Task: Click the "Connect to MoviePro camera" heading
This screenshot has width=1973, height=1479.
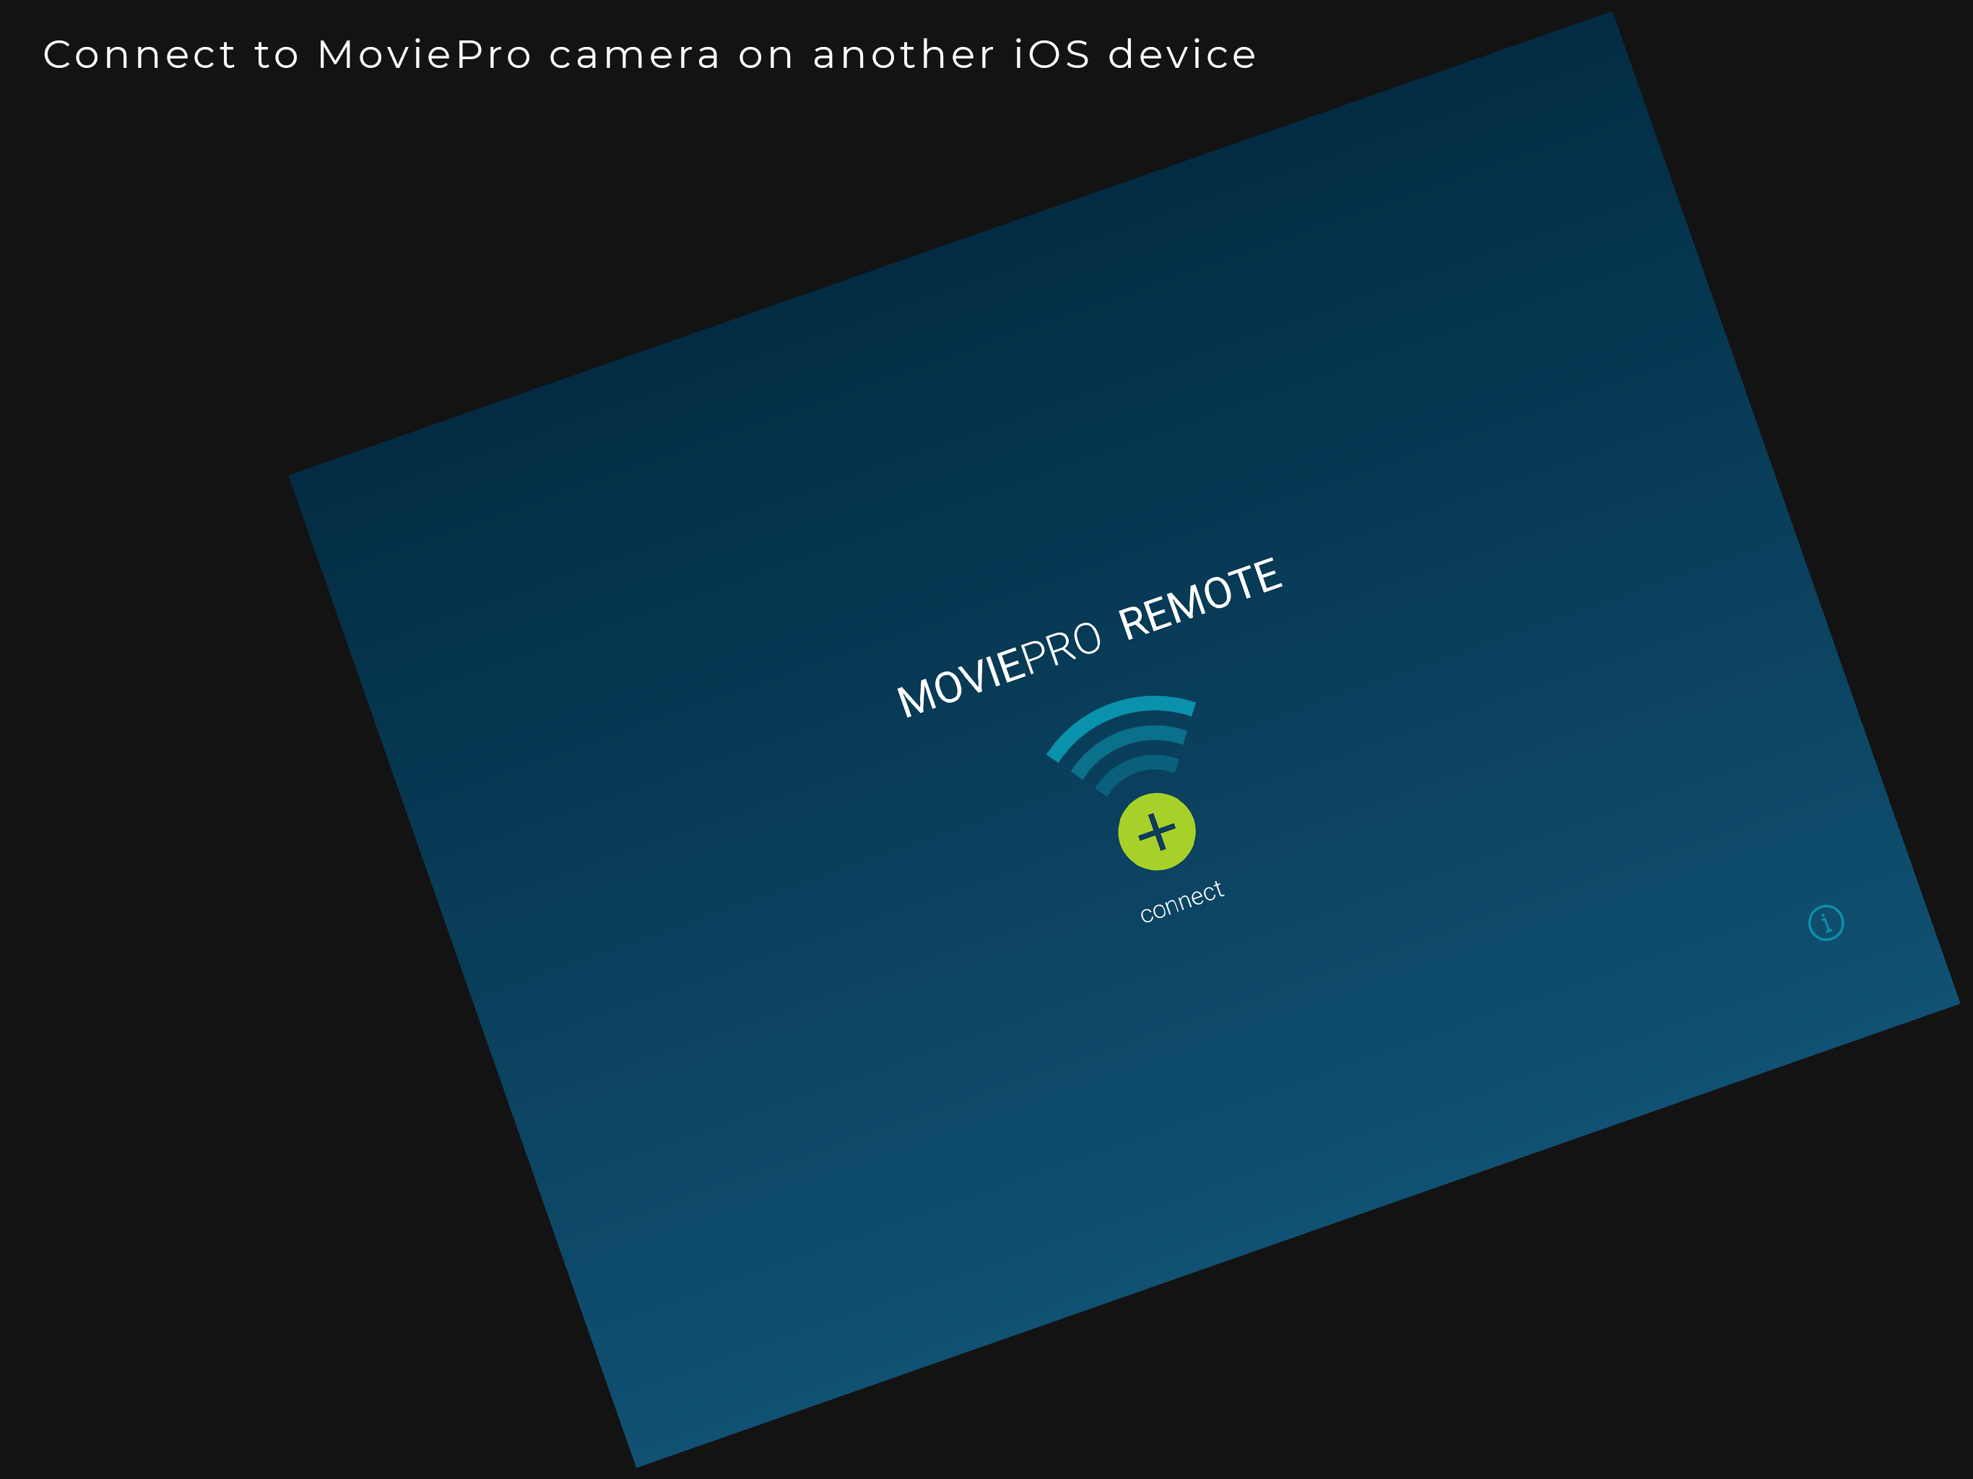Action: click(649, 54)
